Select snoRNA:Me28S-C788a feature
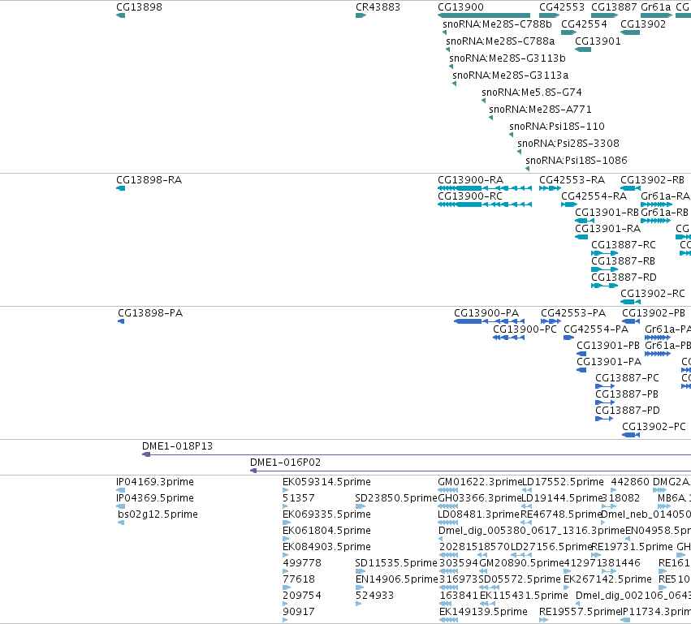Image resolution: width=691 pixels, height=624 pixels. 447,49
